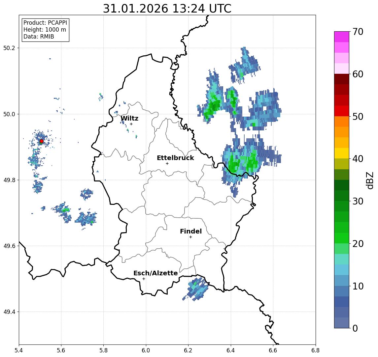Click the Findel city label
This screenshot has width=378, height=357.
[191, 231]
